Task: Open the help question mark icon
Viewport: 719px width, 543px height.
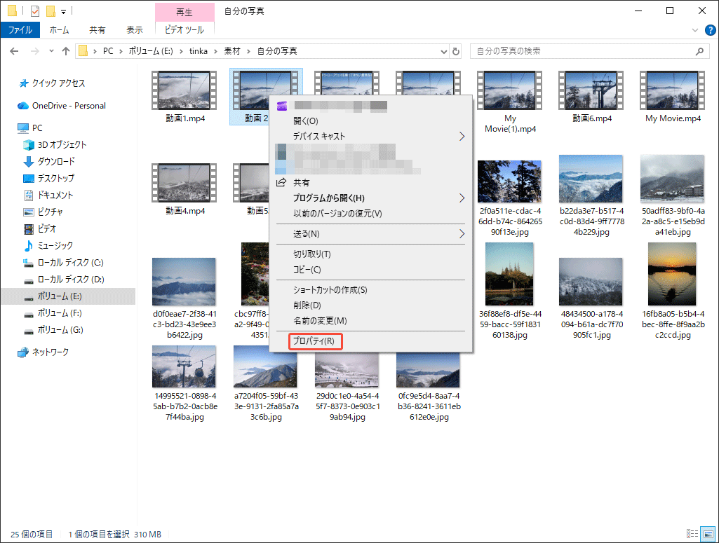Action: (711, 30)
